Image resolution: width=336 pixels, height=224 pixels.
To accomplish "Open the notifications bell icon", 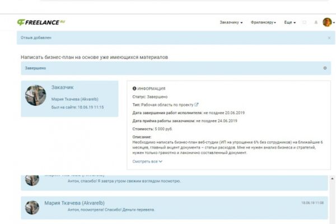I will 316,22.
